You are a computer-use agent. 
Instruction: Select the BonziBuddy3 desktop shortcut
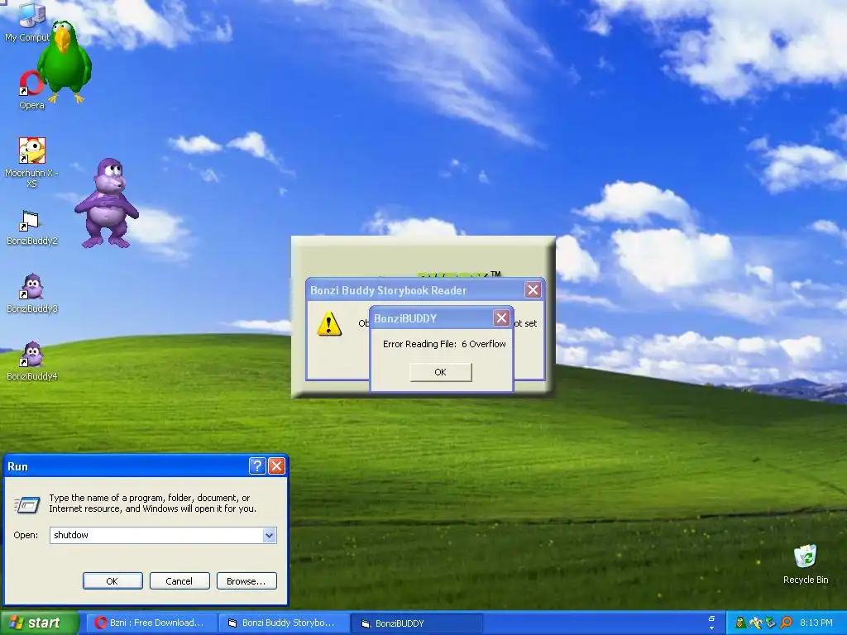coord(31,294)
